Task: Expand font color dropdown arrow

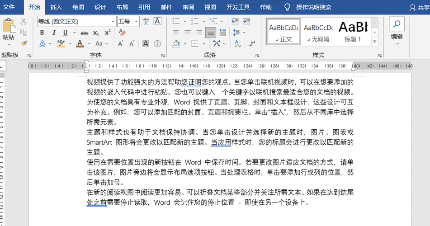Action: point(89,43)
